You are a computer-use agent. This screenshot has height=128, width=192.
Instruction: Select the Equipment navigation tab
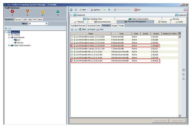coord(9,19)
